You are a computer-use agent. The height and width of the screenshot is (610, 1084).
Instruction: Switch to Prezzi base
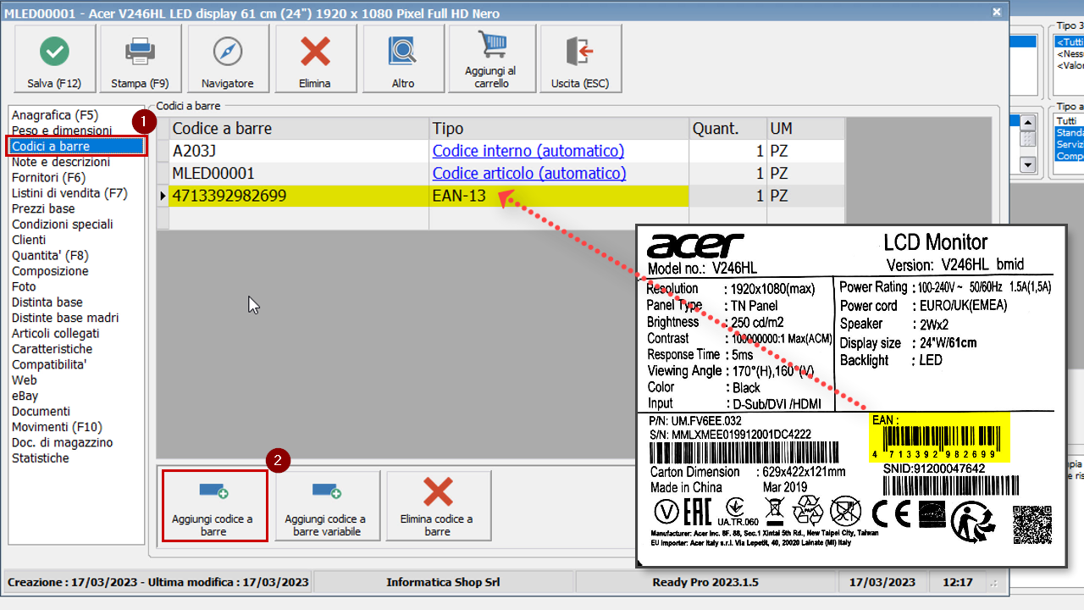(43, 208)
